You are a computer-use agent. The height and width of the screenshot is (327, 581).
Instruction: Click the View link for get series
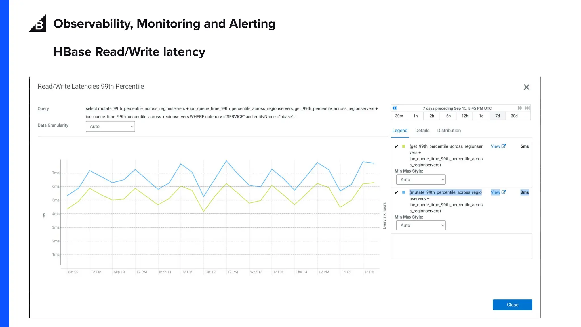495,146
